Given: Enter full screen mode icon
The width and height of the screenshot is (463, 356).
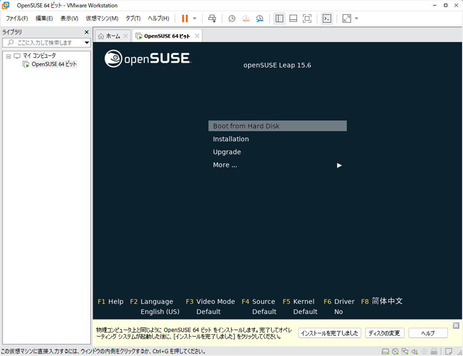Looking at the screenshot, I should coord(307,18).
